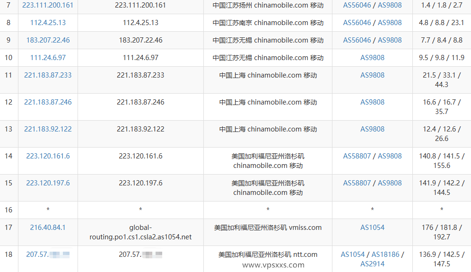
Task: Select hostname text 221.183.87.246 in second column
Action: pos(140,102)
